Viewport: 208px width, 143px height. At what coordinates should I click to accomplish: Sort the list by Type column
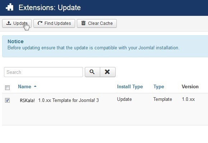pyautogui.click(x=159, y=86)
